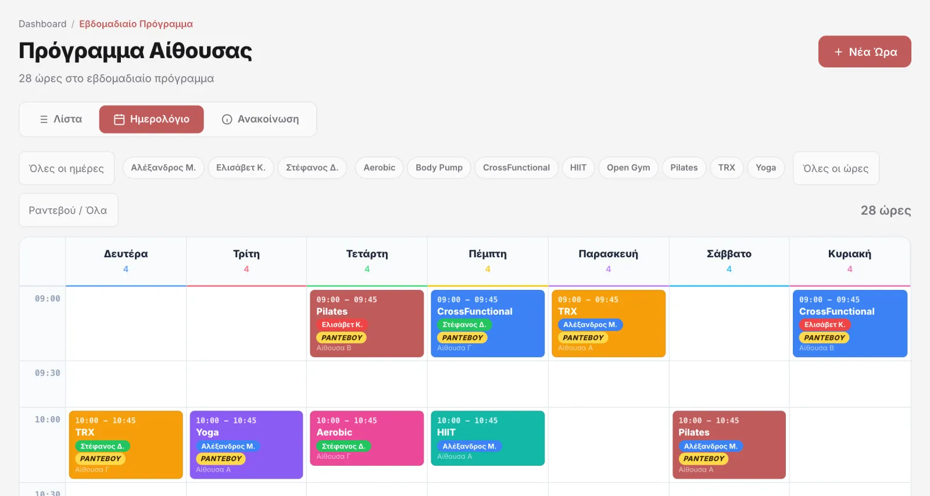Screen dimensions: 930x496
Task: Toggle the HIIT filter chip
Action: (578, 168)
